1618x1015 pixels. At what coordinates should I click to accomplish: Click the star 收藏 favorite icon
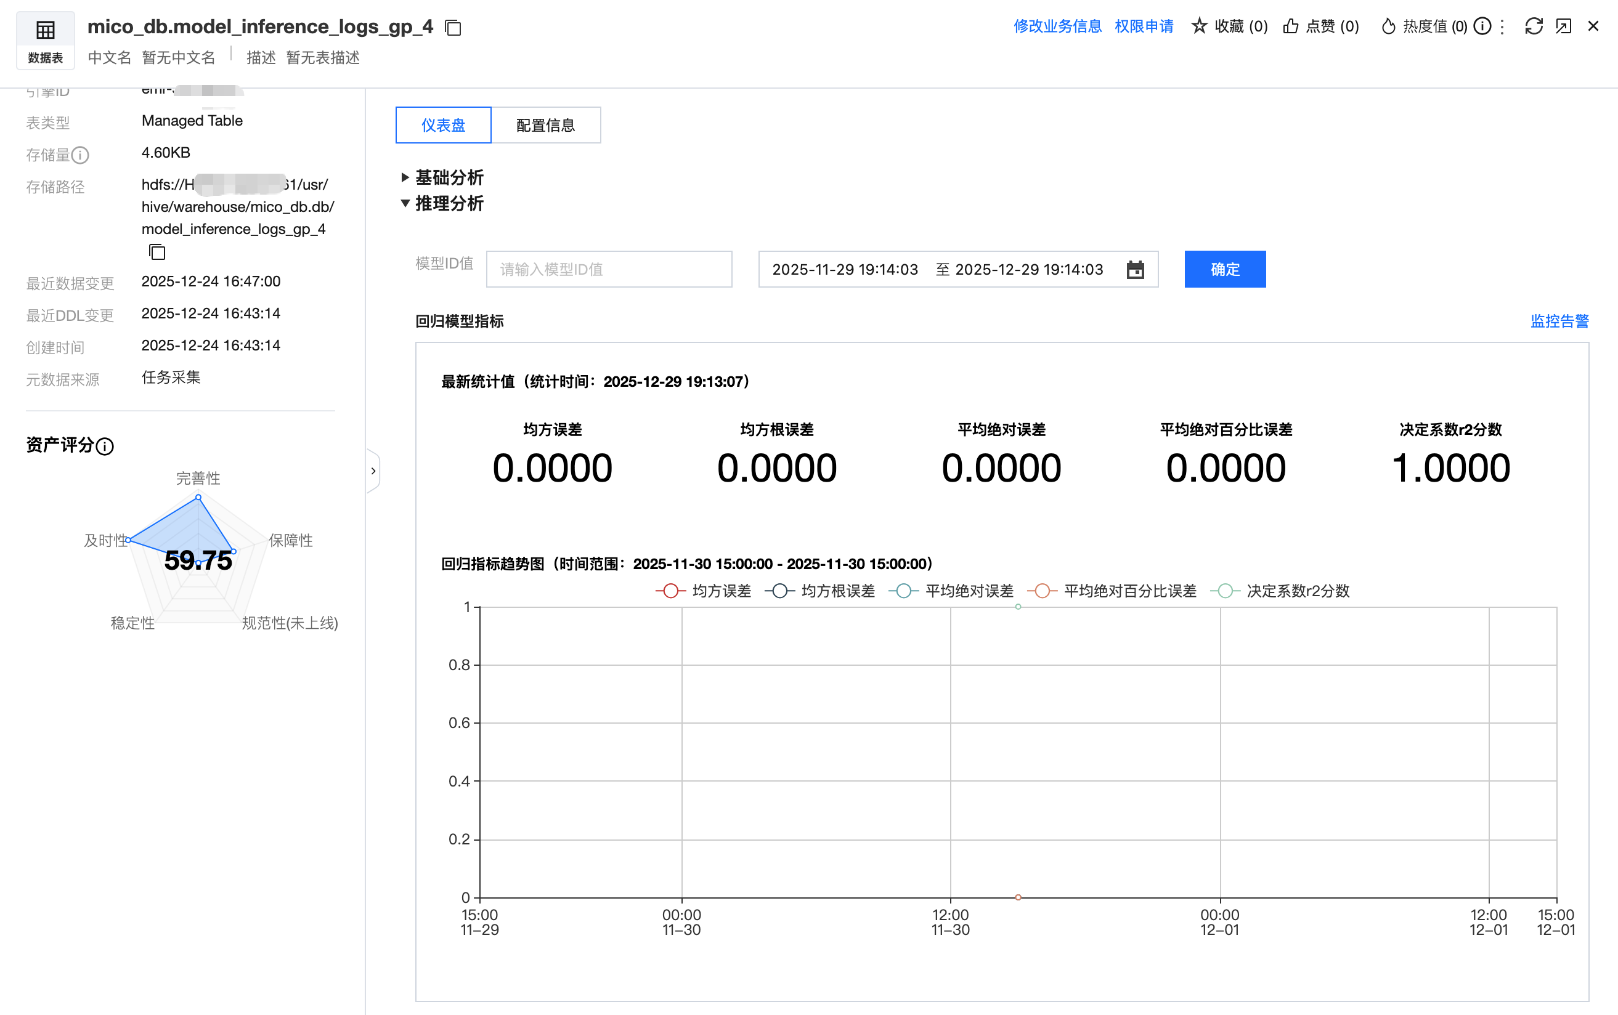(x=1199, y=26)
